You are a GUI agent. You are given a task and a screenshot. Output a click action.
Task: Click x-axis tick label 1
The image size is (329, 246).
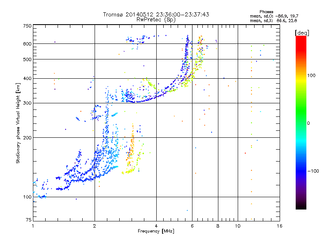[33, 226]
